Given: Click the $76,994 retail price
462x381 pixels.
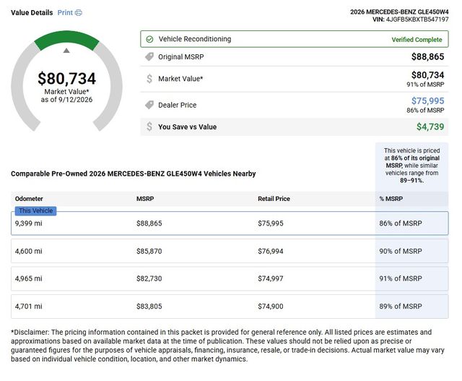Looking at the screenshot, I should tap(271, 251).
